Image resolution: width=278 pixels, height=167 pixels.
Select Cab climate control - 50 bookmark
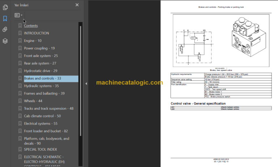click(x=42, y=116)
